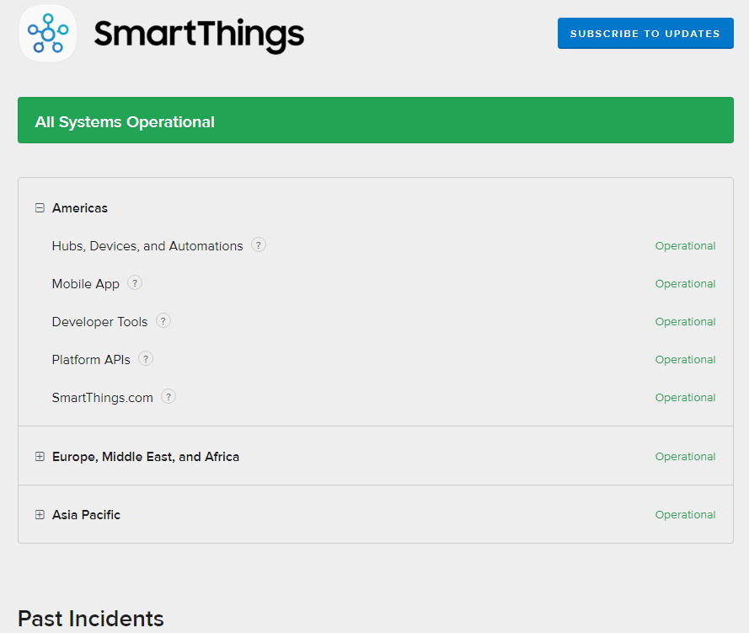Click the SmartThings.com component name
749x633 pixels.
tap(102, 398)
